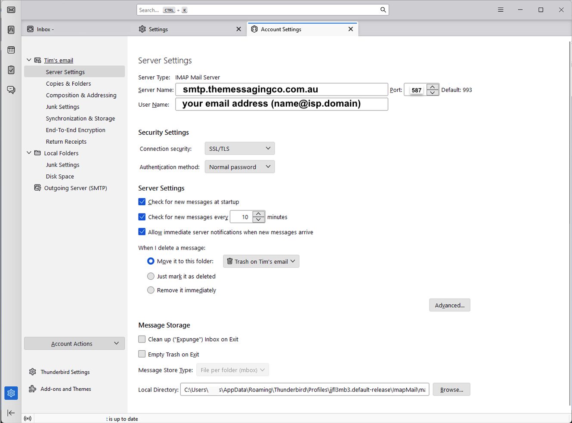Collapse the 'Tim's email' account tree

click(x=29, y=60)
